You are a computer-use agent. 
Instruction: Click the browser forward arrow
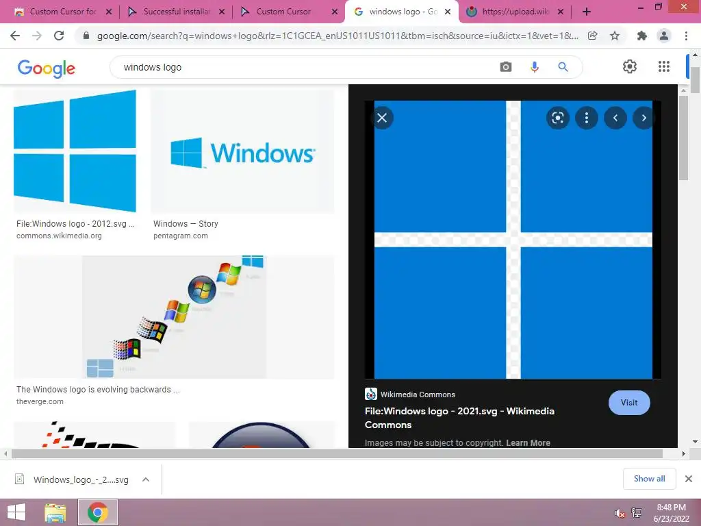(x=37, y=36)
